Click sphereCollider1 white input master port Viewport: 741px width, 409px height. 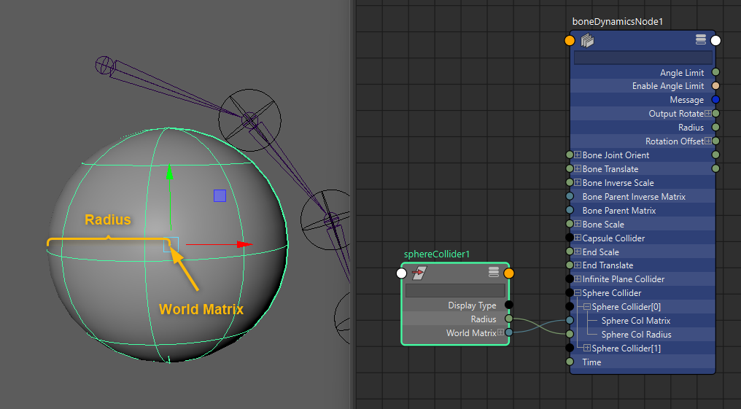pos(401,273)
